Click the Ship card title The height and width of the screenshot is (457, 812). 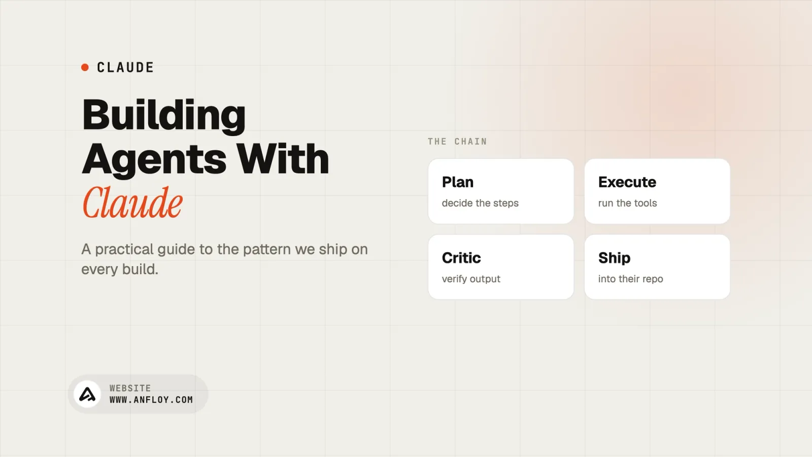614,258
